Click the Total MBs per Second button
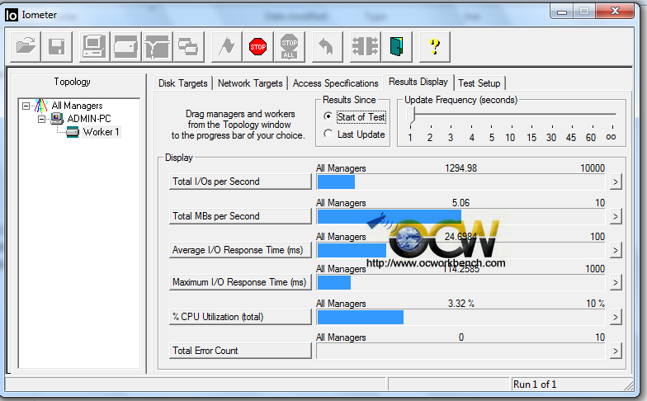 coord(240,216)
